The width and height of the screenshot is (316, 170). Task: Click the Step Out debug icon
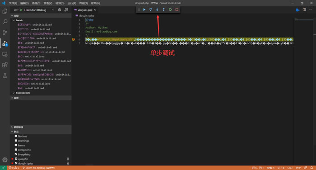coord(163,9)
